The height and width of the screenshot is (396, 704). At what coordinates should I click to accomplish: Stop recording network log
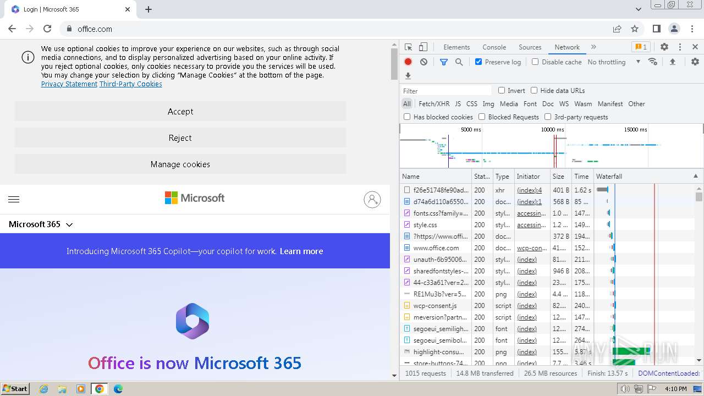click(x=408, y=62)
